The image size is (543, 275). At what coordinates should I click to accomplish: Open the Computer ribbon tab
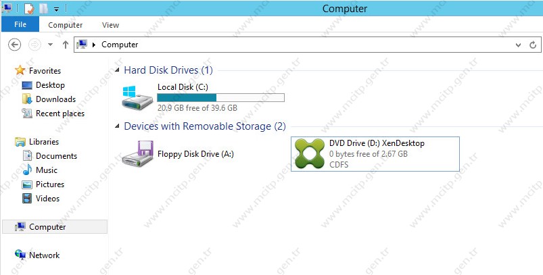point(65,25)
